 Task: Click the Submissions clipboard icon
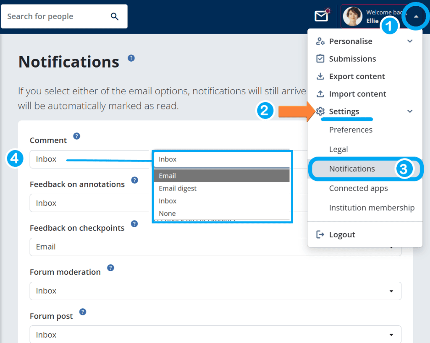click(320, 59)
